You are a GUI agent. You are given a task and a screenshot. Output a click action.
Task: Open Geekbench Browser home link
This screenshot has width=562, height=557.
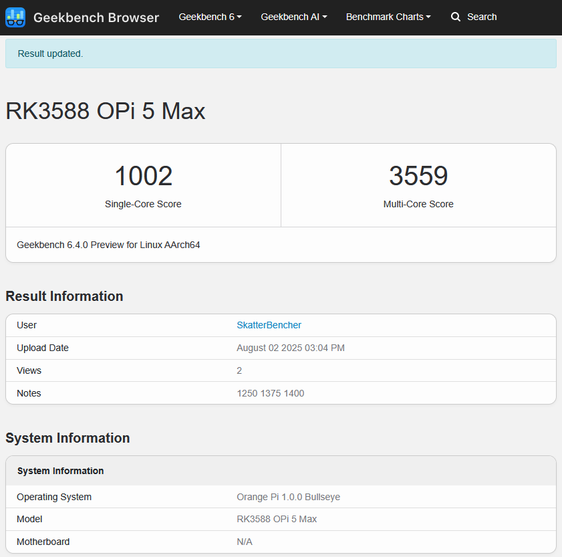click(96, 17)
